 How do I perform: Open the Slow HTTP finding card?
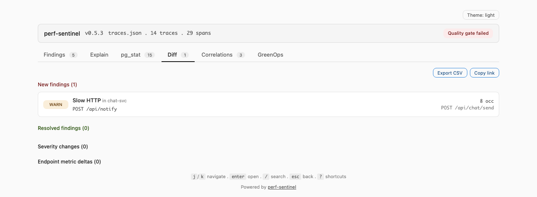click(268, 104)
